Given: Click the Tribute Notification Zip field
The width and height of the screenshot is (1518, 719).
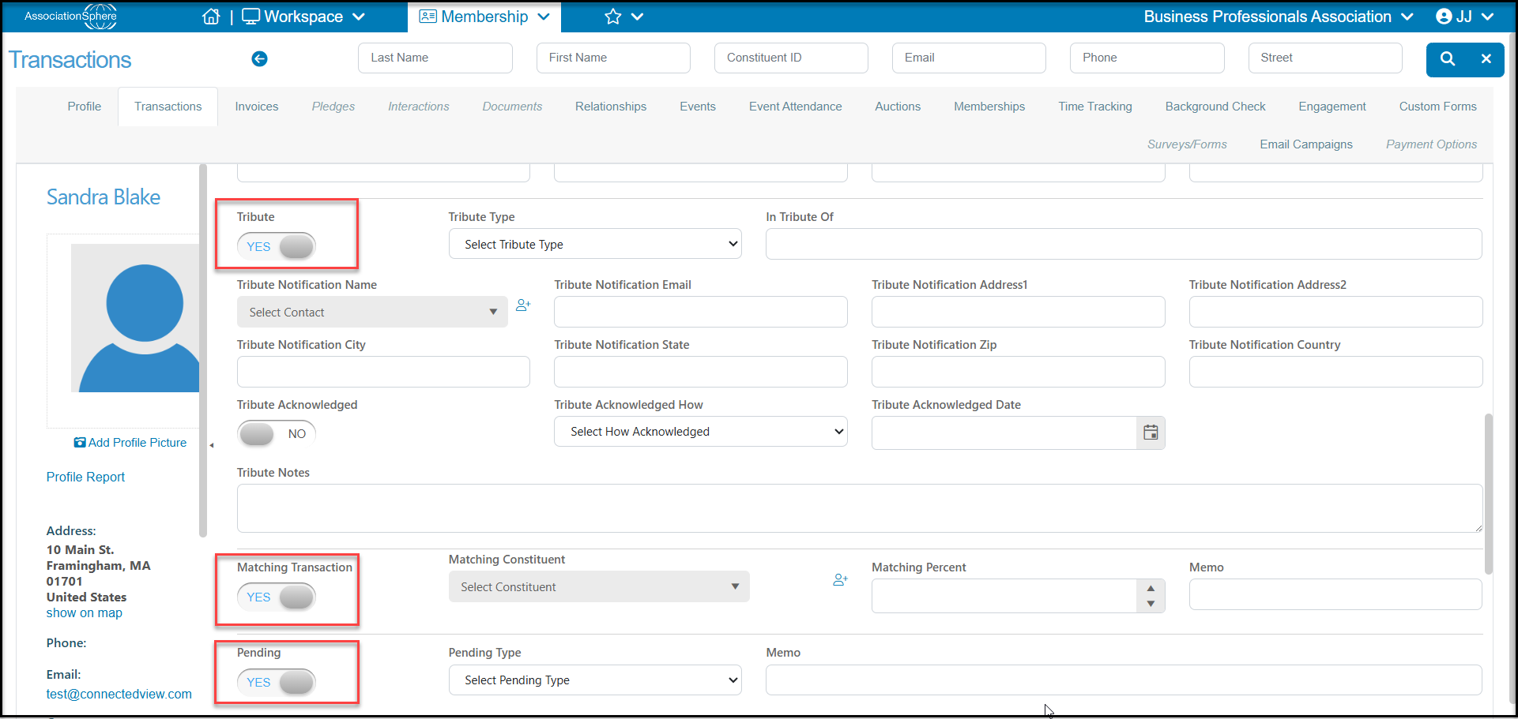Looking at the screenshot, I should [1019, 372].
